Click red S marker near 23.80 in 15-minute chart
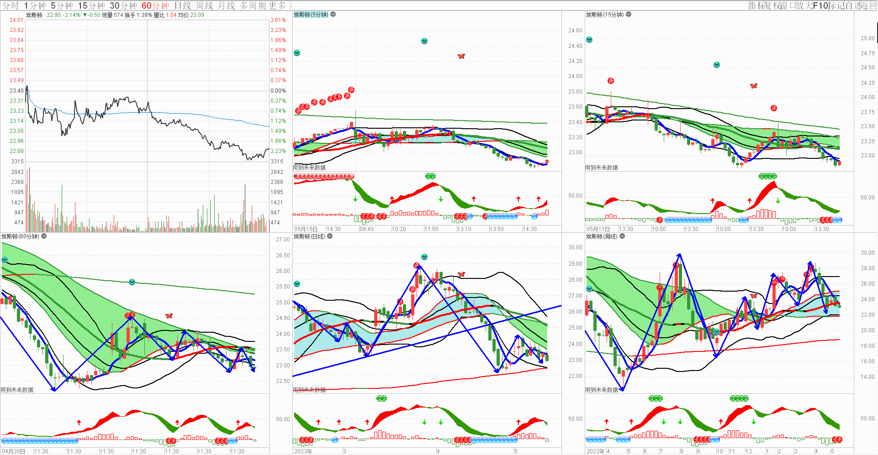This screenshot has height=455, width=878. pos(611,81)
